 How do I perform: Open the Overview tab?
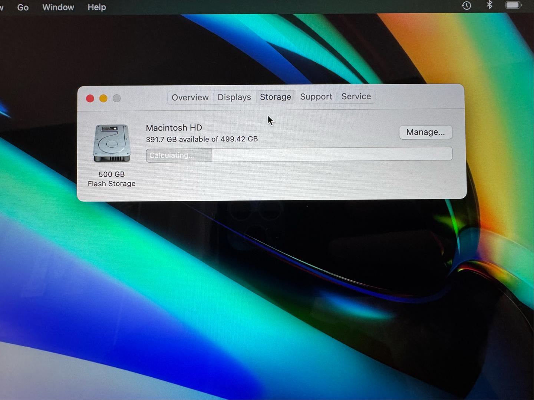190,97
